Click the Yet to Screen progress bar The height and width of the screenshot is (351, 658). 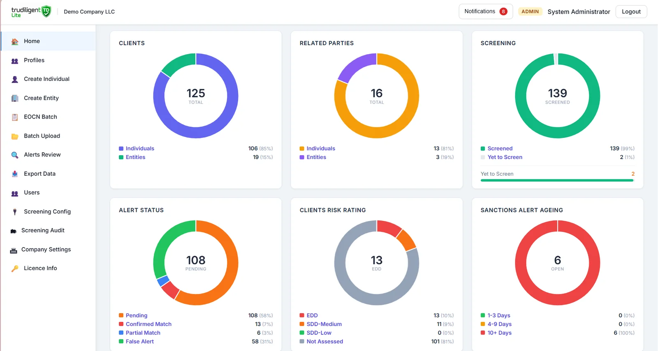(558, 180)
